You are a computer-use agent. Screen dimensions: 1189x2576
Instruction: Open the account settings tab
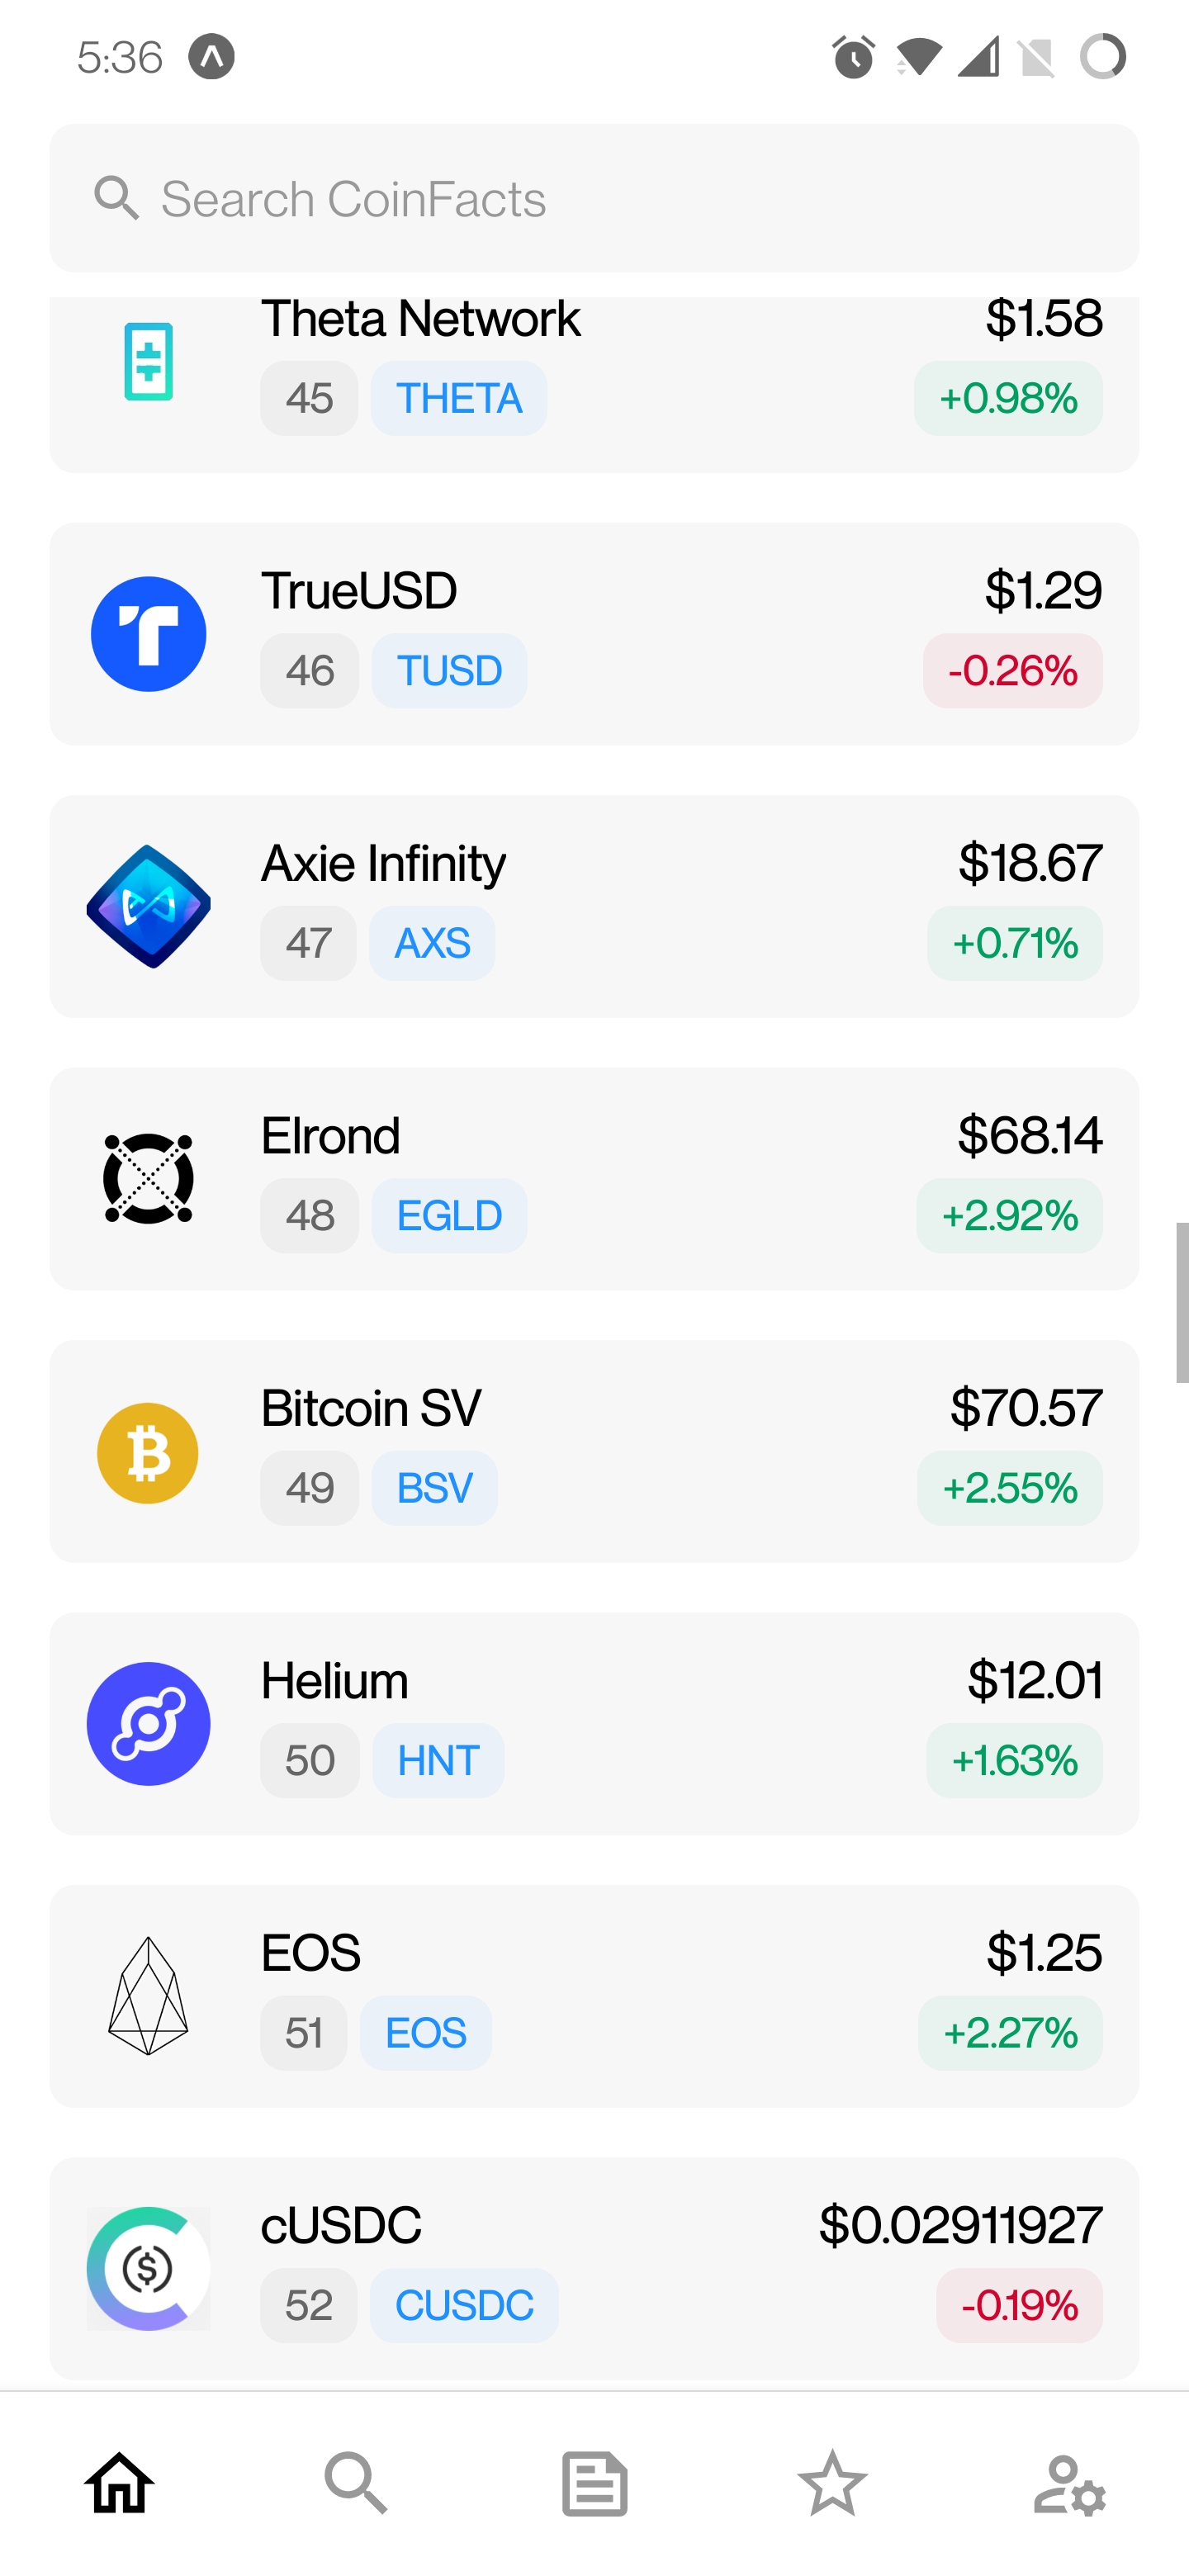pyautogui.click(x=1069, y=2482)
